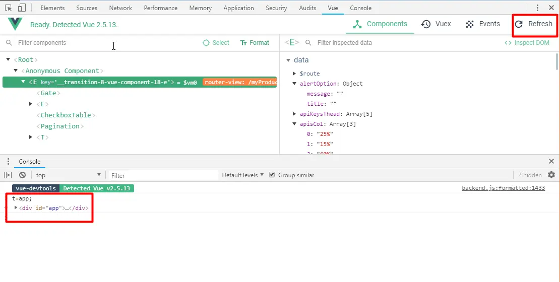Open the Sources panel tab
The width and height of the screenshot is (560, 282).
(87, 8)
